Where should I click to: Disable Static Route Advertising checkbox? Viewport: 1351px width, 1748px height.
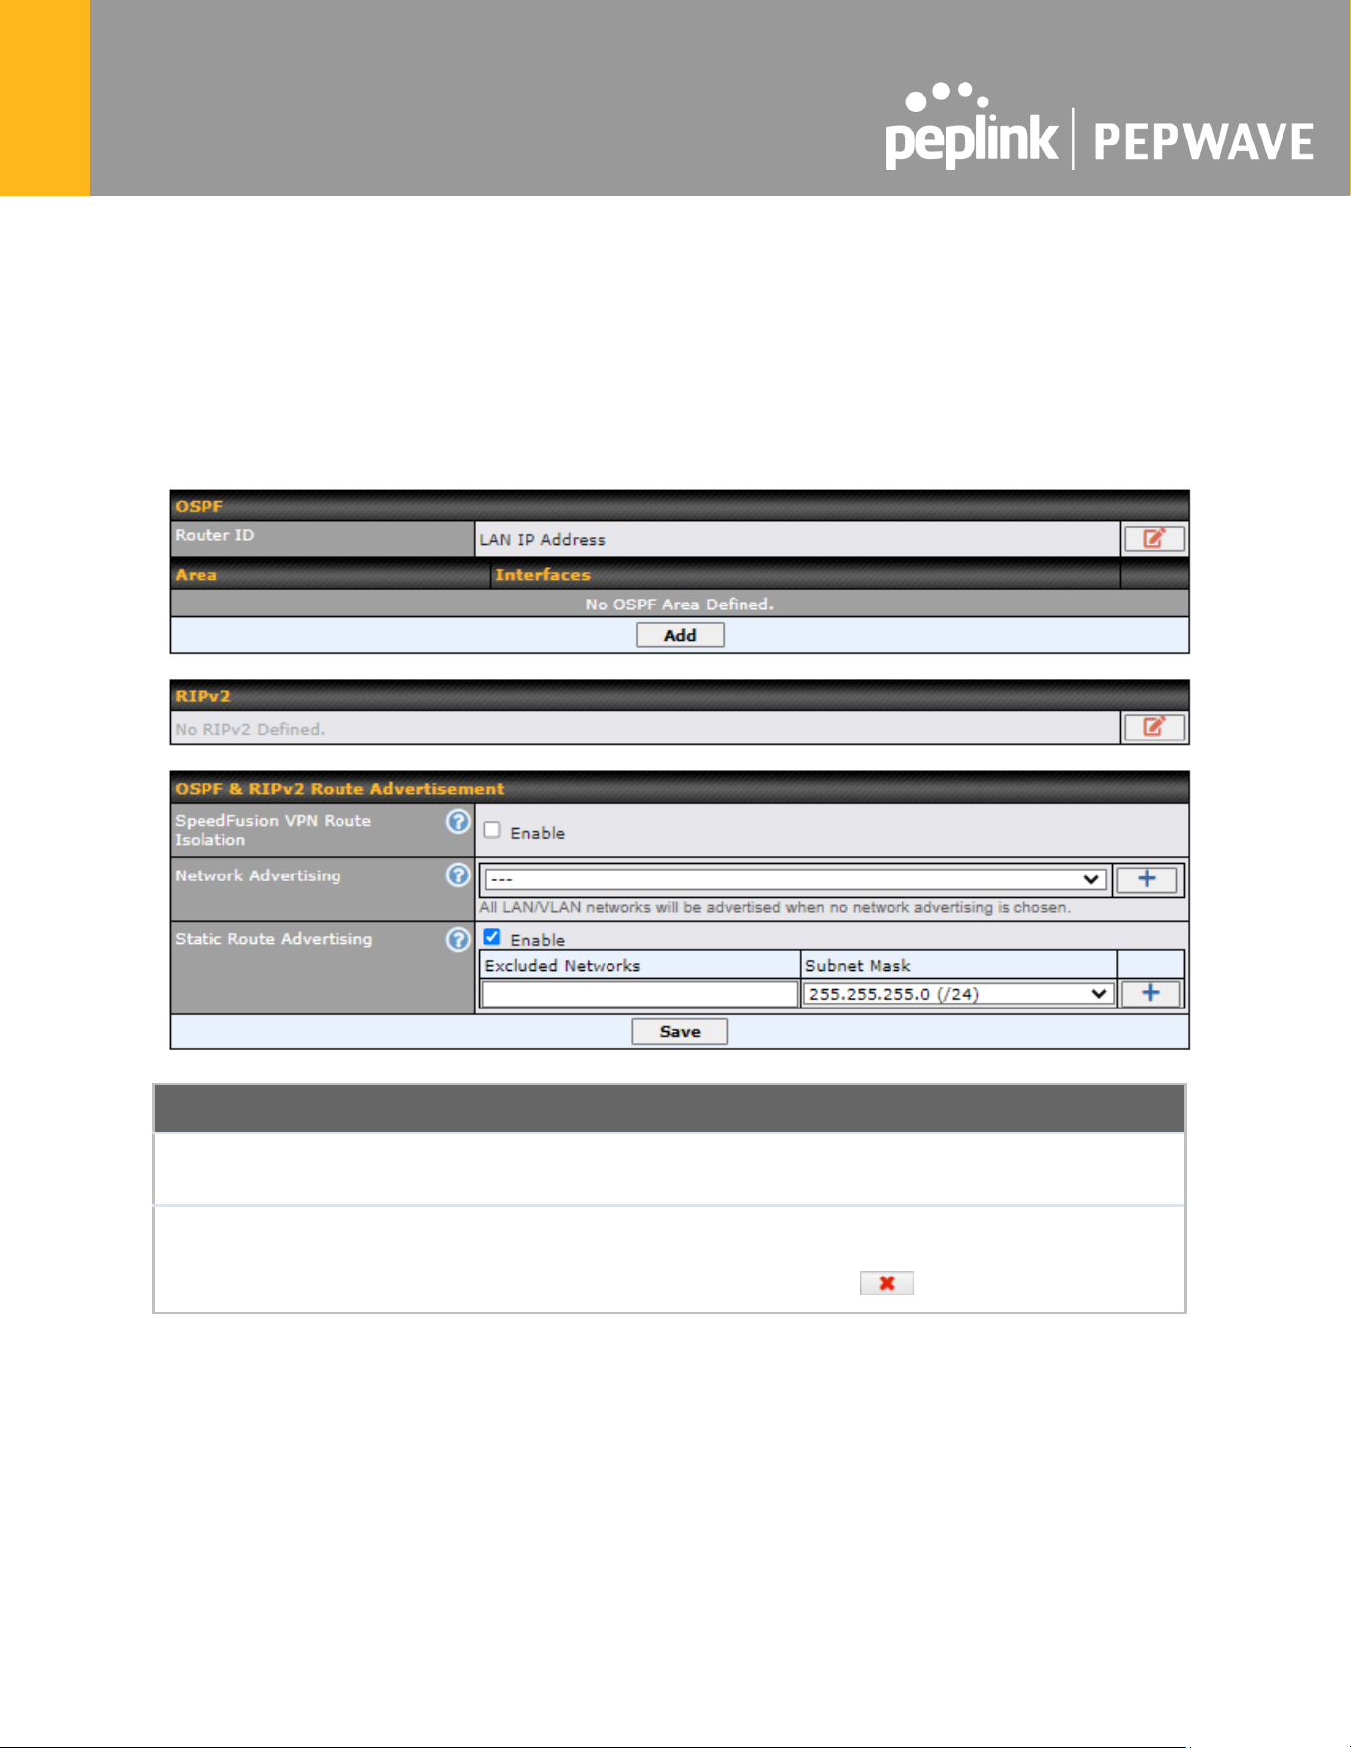[492, 937]
